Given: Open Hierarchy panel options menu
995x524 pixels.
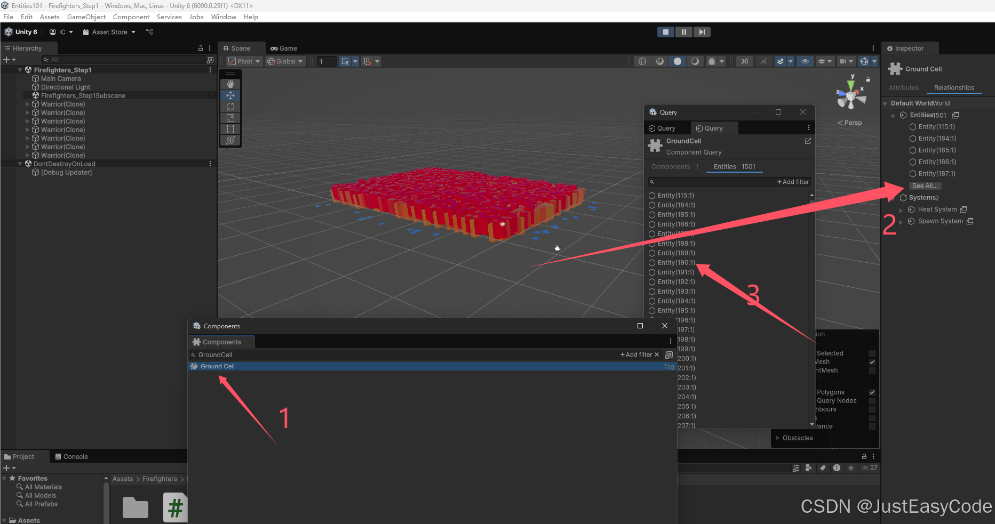Looking at the screenshot, I should click(210, 48).
